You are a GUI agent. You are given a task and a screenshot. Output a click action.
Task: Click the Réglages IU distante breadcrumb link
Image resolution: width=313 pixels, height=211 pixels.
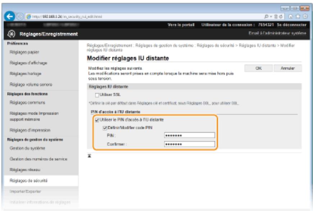(x=257, y=45)
